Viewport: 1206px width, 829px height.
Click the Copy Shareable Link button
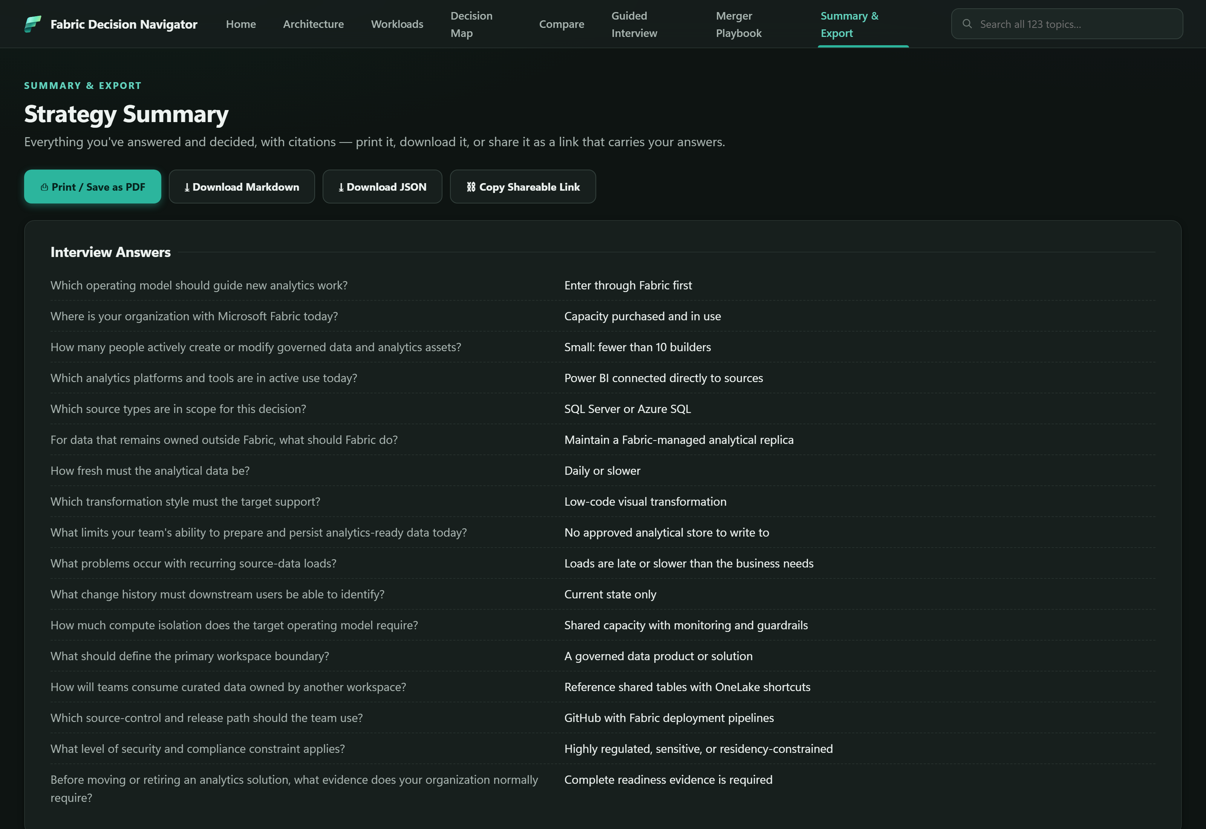(522, 187)
